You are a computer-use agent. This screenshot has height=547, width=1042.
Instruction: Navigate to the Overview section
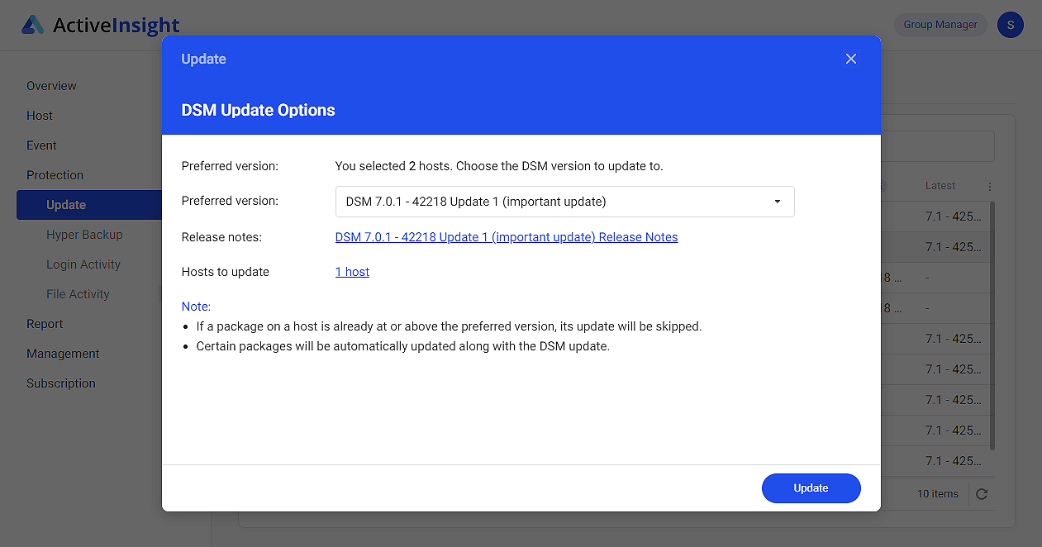[51, 85]
